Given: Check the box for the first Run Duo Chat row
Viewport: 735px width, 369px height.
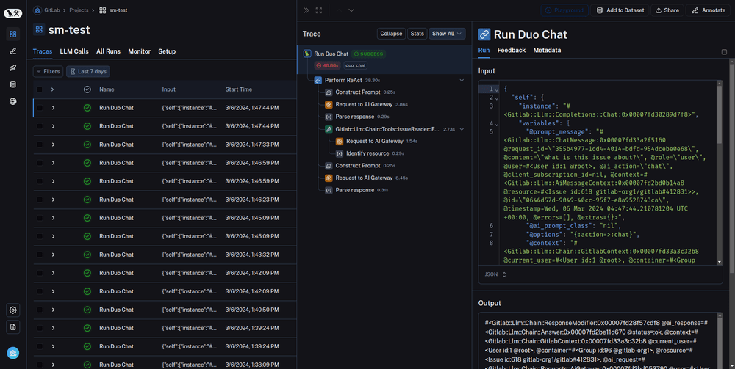Looking at the screenshot, I should coord(40,108).
